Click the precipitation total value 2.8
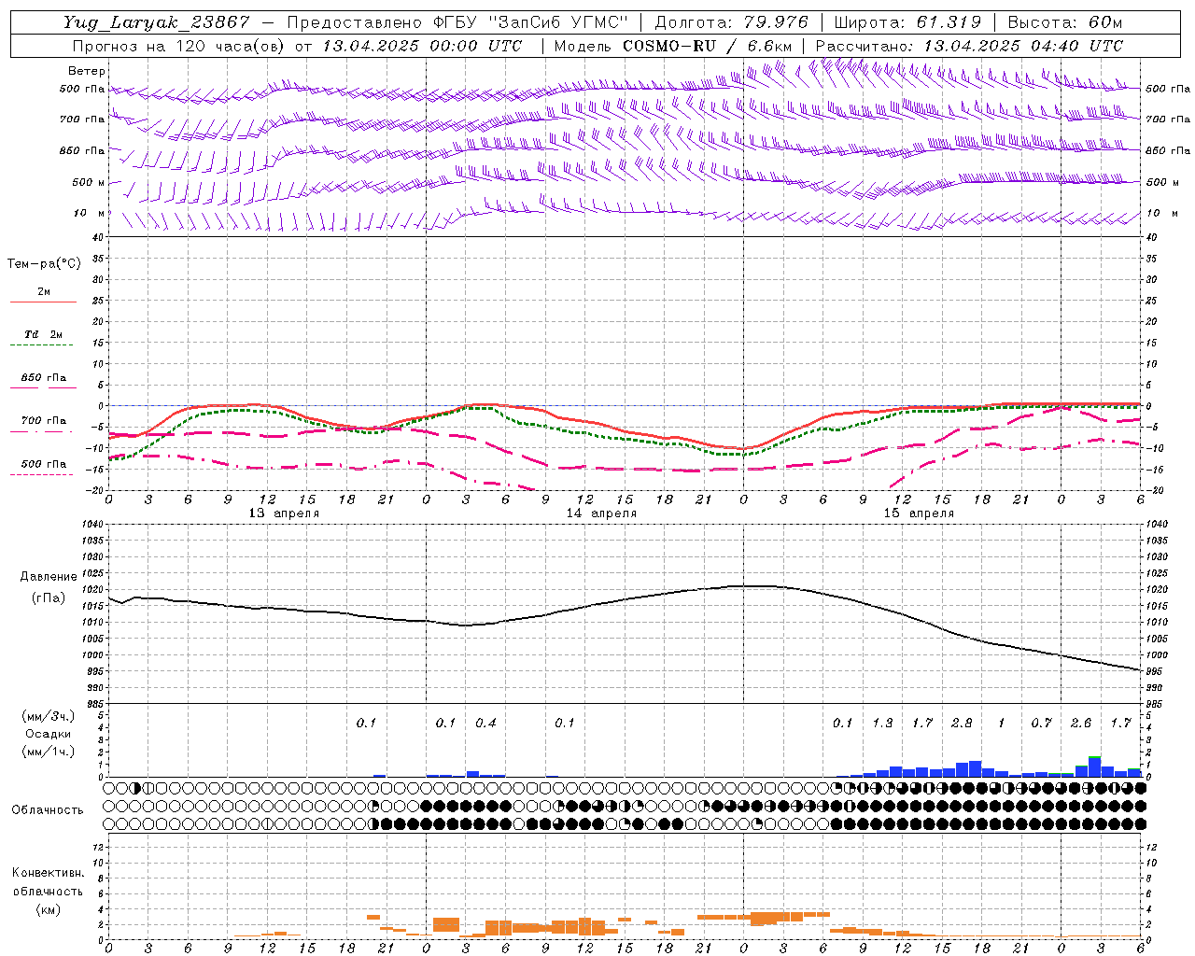This screenshot has width=1195, height=956. pos(962,723)
